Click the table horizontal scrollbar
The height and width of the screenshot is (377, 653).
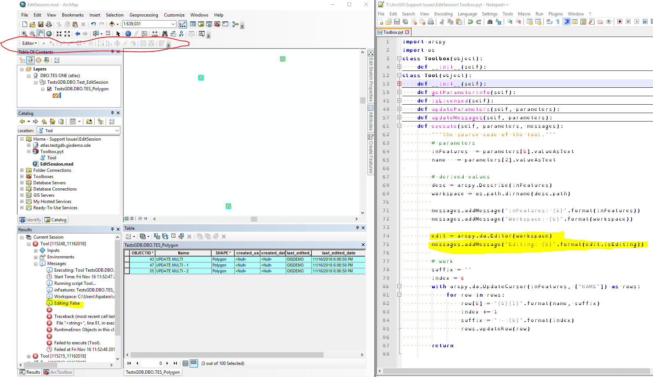pos(227,355)
